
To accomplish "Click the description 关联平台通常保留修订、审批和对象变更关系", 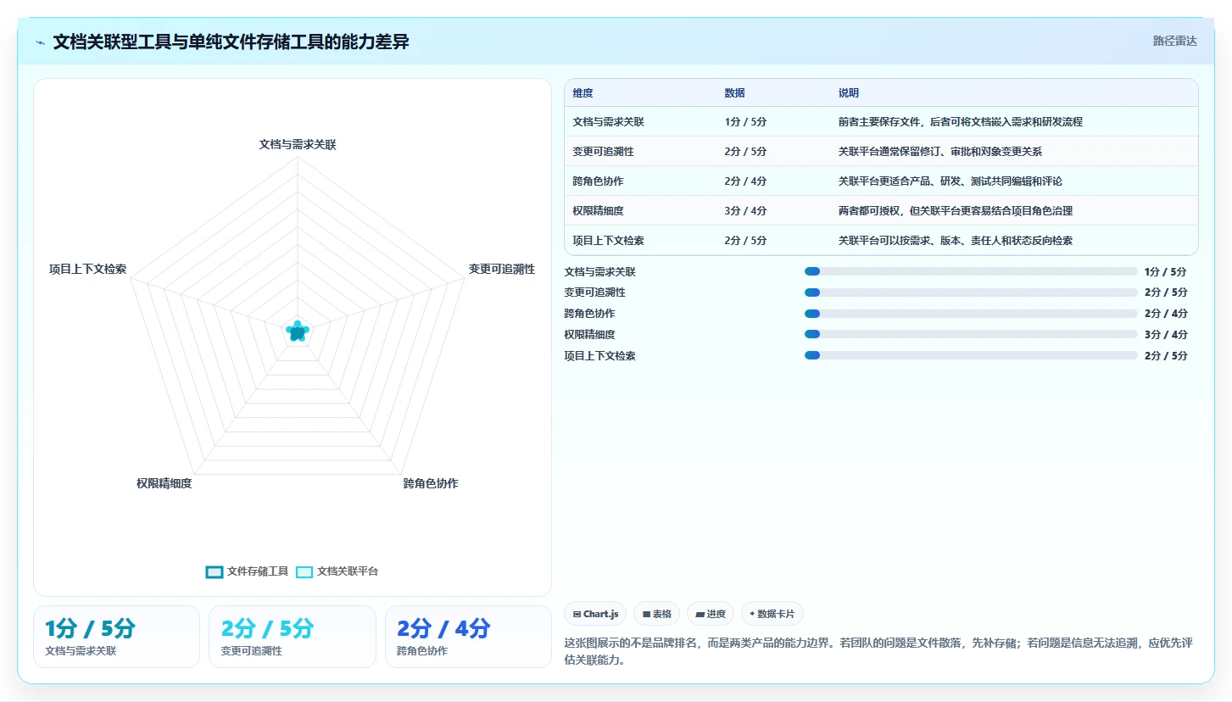I will pyautogui.click(x=939, y=152).
